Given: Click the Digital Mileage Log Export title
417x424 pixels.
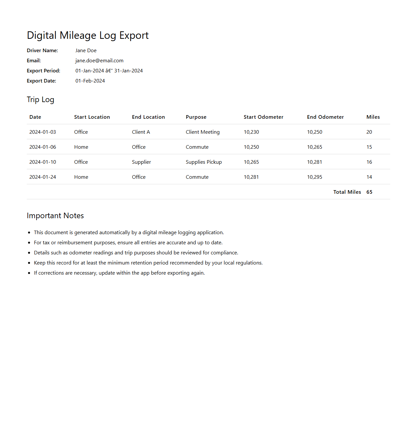Looking at the screenshot, I should point(87,35).
